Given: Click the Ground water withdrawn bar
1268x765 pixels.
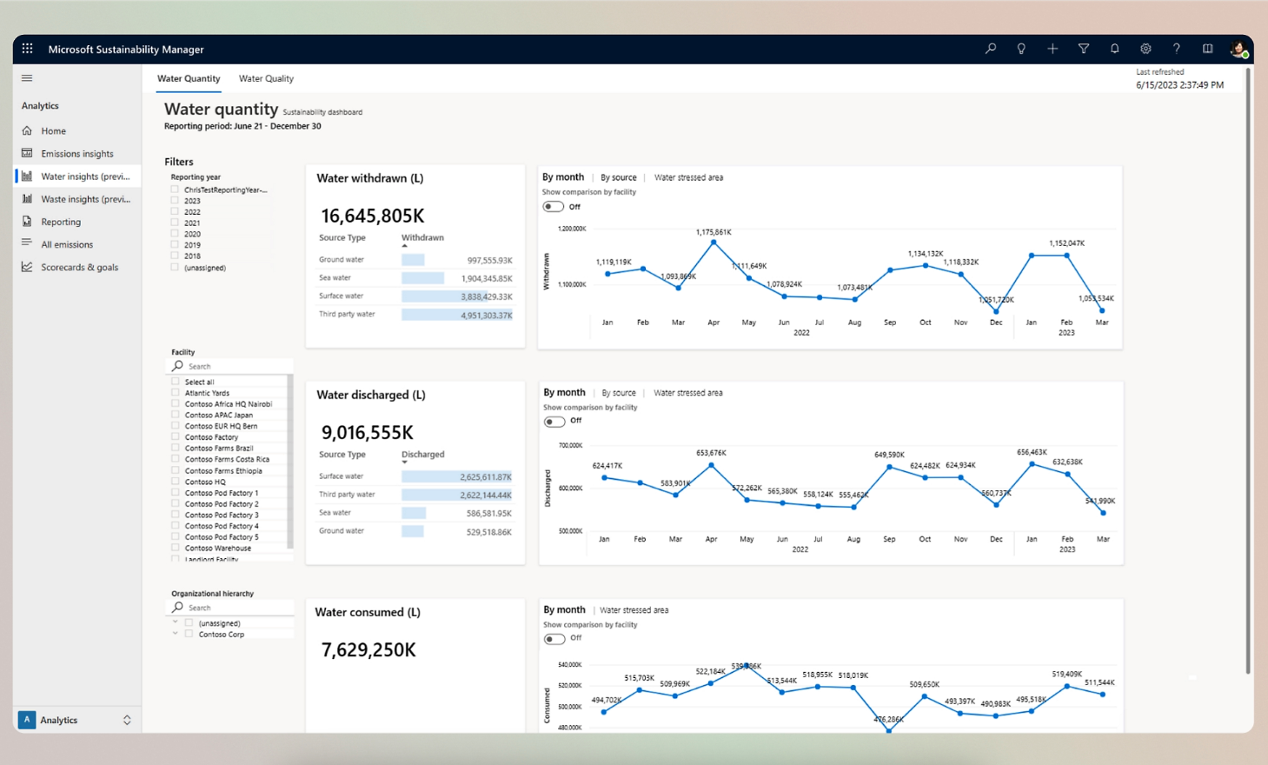Looking at the screenshot, I should pyautogui.click(x=413, y=260).
